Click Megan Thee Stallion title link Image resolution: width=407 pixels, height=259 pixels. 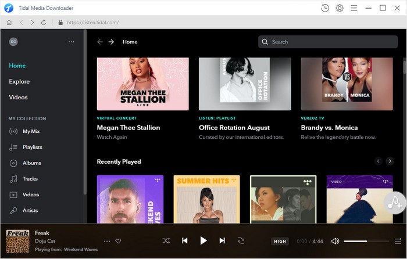128,128
